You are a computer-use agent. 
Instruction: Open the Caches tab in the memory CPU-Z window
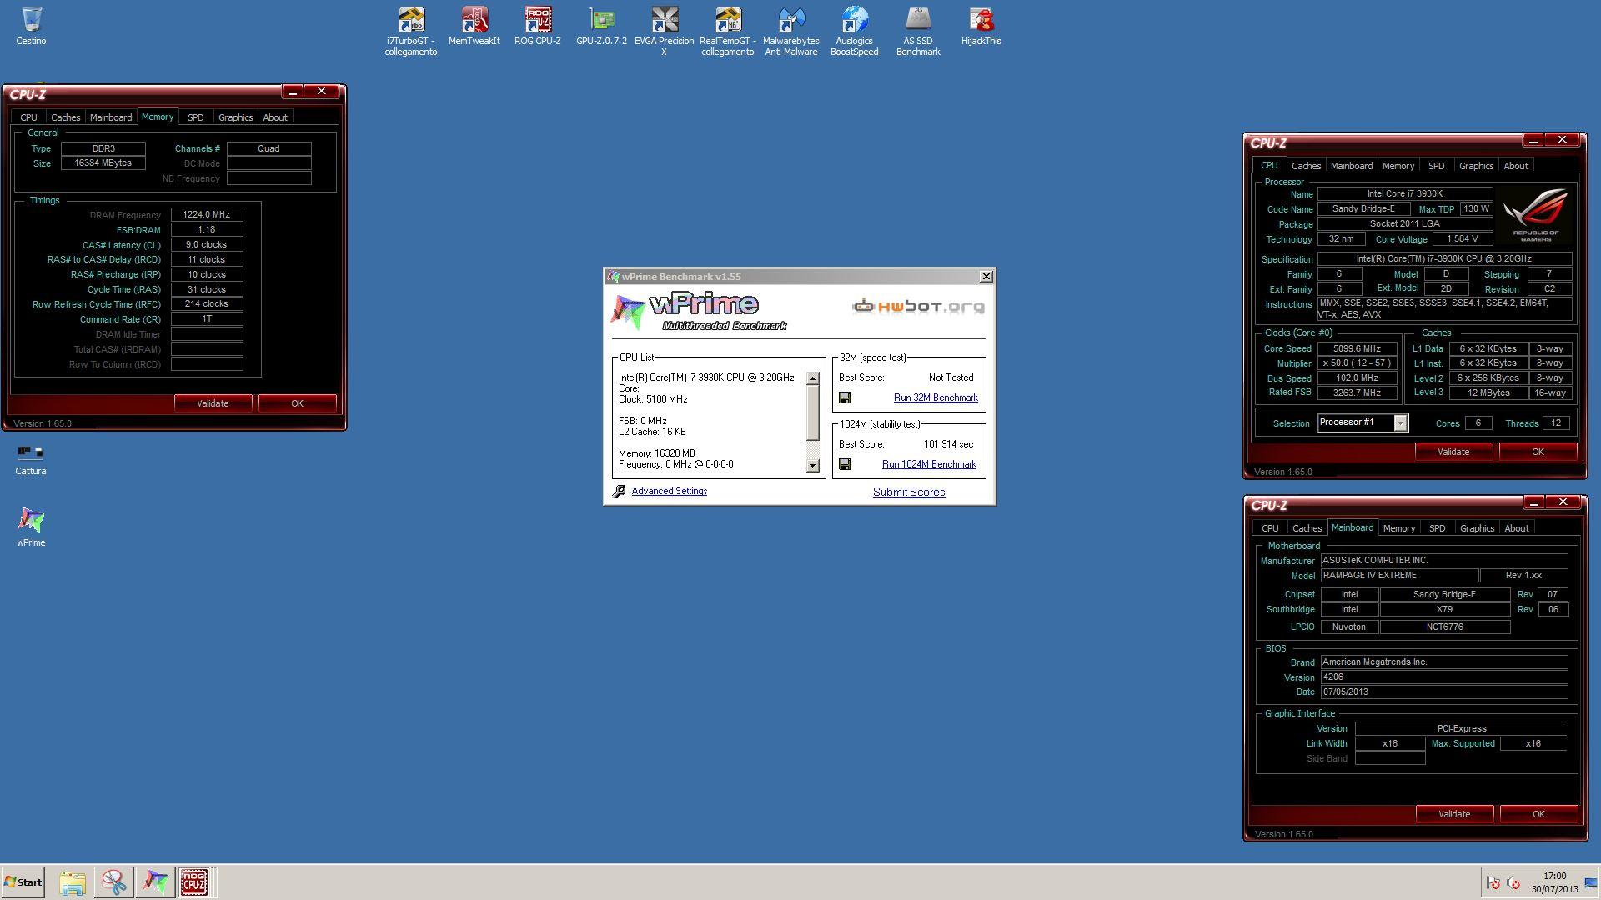65,117
